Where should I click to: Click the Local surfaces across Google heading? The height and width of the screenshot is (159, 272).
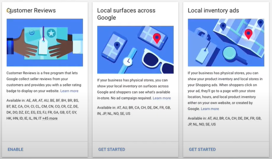(126, 14)
